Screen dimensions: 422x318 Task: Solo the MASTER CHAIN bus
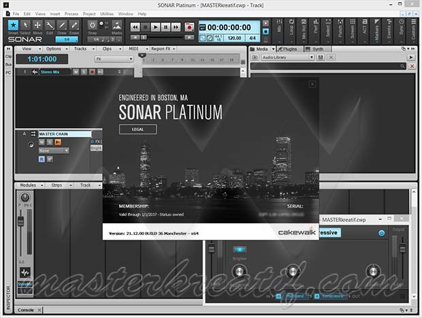pos(50,142)
